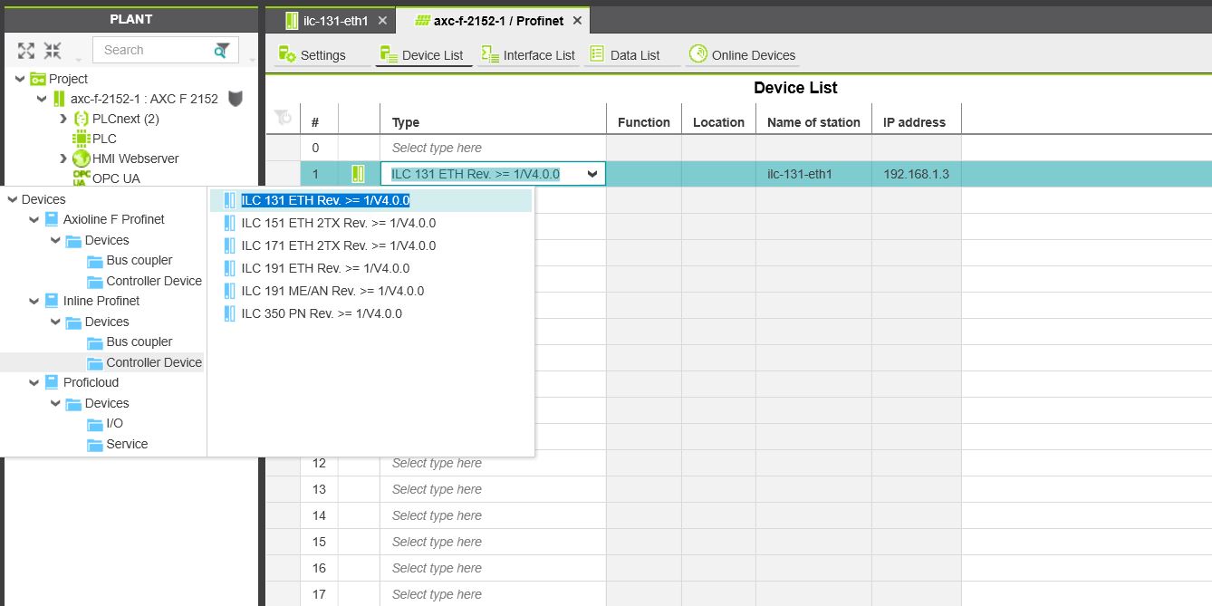The height and width of the screenshot is (606, 1212).
Task: Close the axc-f-2152-1 / Profinet tab
Action: pyautogui.click(x=577, y=21)
